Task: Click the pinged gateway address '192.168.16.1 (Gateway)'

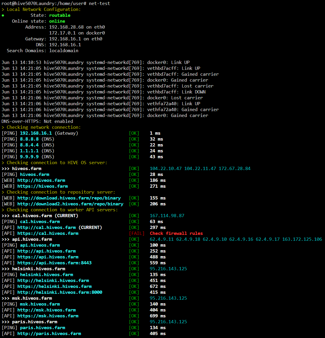Action: [49, 133]
